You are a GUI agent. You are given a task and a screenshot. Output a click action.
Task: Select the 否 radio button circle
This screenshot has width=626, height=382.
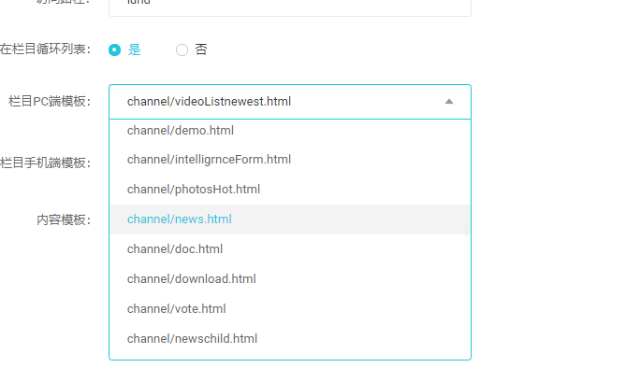click(182, 50)
